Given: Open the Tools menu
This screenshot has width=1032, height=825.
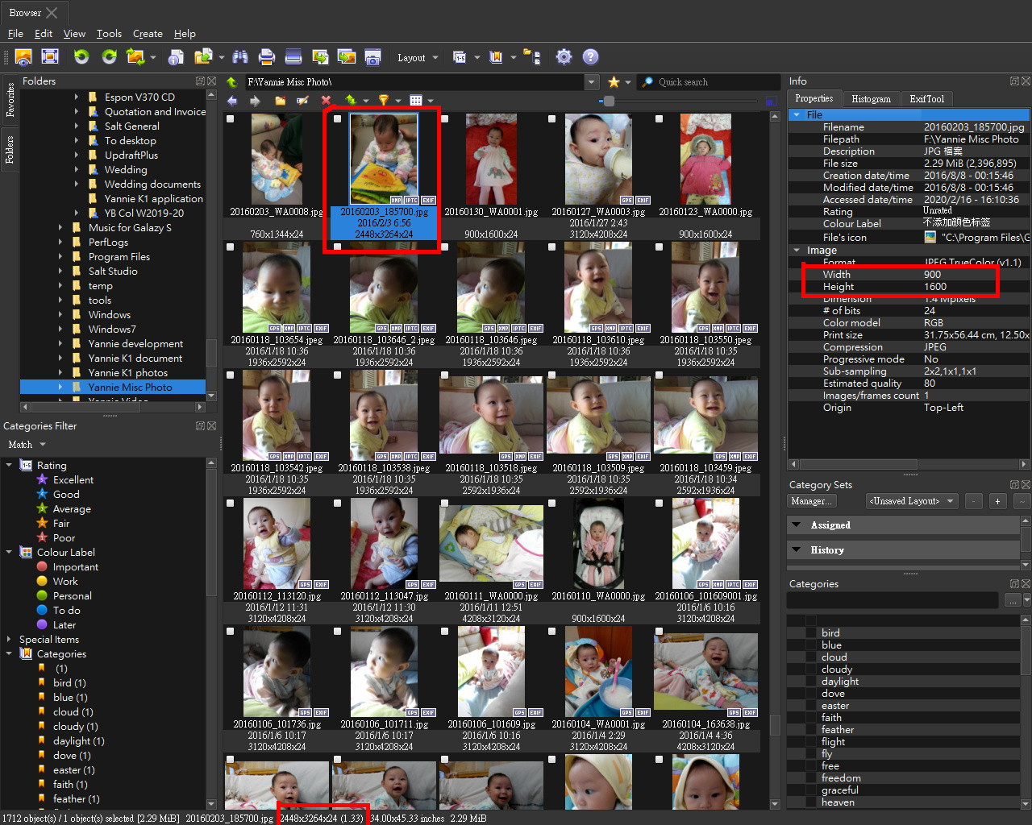Looking at the screenshot, I should pyautogui.click(x=109, y=34).
